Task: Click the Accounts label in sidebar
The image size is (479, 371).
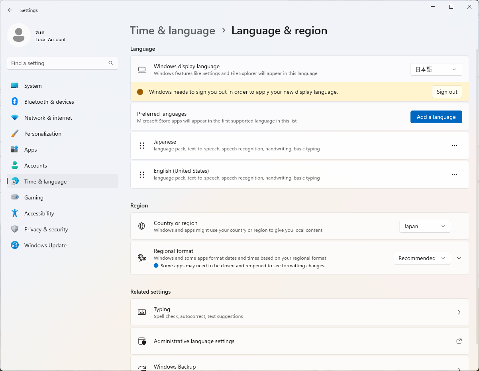Action: pos(35,166)
